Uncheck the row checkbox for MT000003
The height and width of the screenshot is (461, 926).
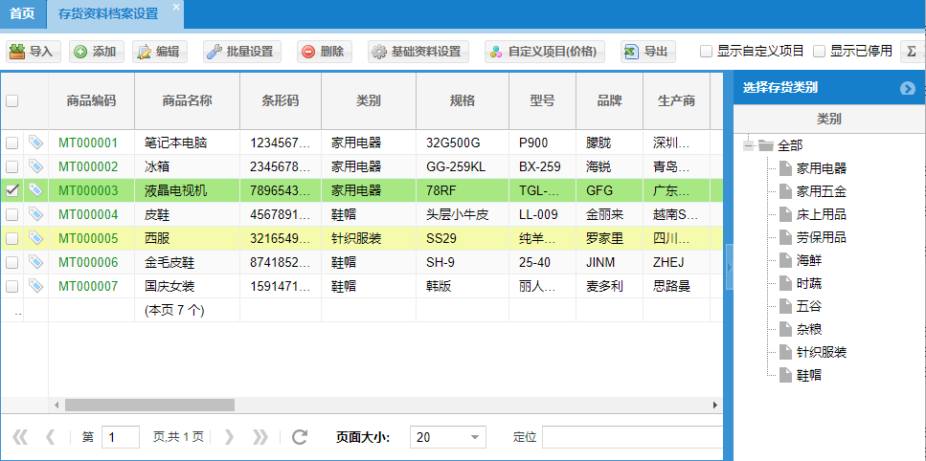12,190
